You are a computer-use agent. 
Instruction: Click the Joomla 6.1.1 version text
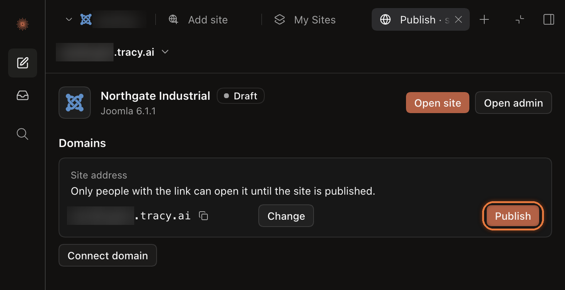128,111
